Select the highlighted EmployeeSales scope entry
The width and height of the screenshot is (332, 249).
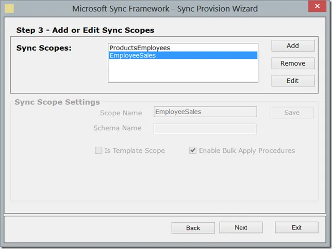133,56
